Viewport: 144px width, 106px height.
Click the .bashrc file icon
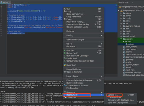click(124, 52)
